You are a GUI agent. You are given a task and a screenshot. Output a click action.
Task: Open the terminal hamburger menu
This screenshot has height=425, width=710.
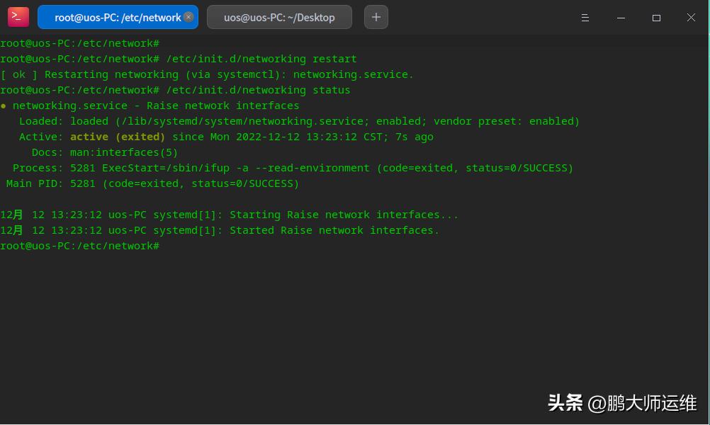point(585,18)
